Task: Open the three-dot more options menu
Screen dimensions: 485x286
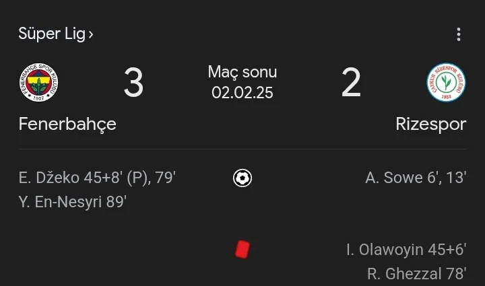Action: tap(459, 34)
